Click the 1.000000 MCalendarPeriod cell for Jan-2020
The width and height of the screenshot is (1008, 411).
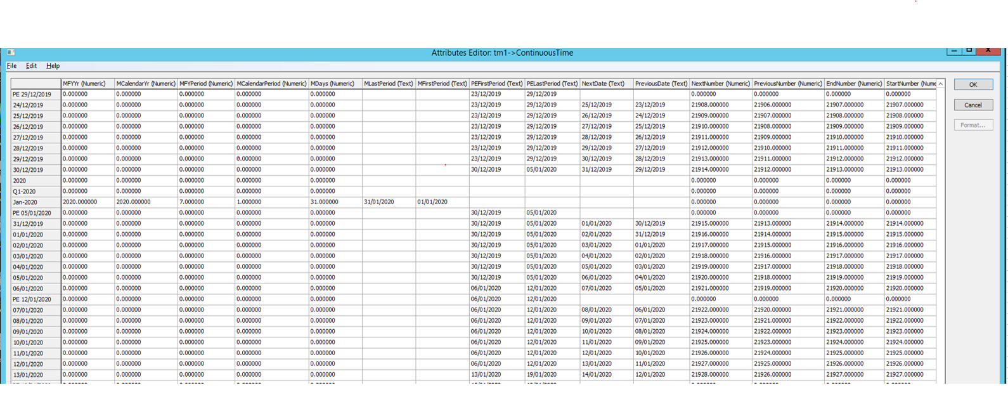[271, 202]
